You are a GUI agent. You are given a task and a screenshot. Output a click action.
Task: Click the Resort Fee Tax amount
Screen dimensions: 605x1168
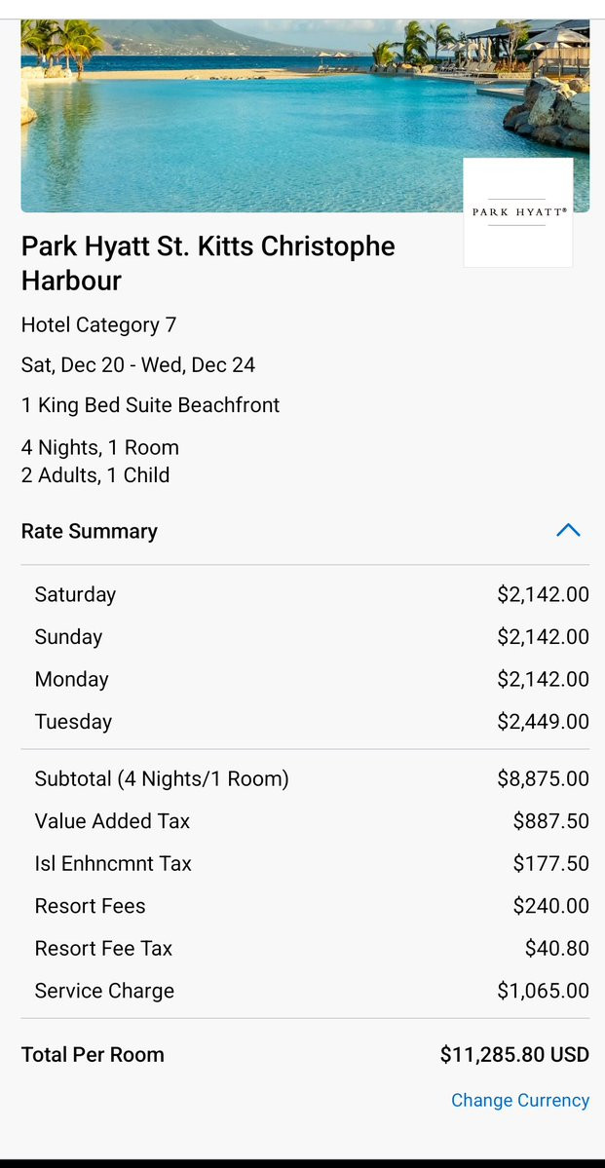(x=556, y=949)
